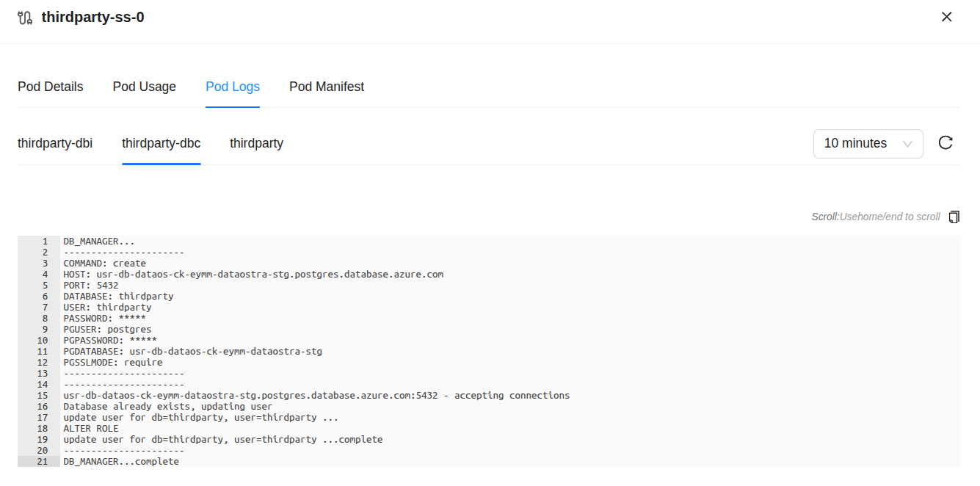980x486 pixels.
Task: Click the Scroll hint text above logs
Action: 875,217
